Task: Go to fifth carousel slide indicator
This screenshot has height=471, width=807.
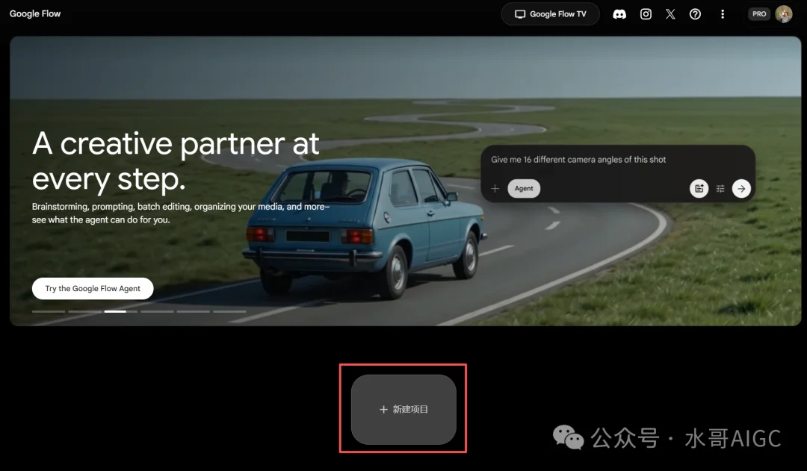Action: pos(194,311)
